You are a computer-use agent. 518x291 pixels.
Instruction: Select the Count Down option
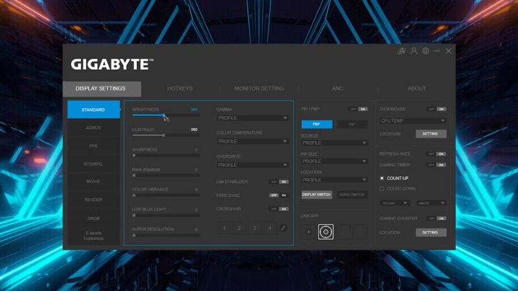[398, 189]
